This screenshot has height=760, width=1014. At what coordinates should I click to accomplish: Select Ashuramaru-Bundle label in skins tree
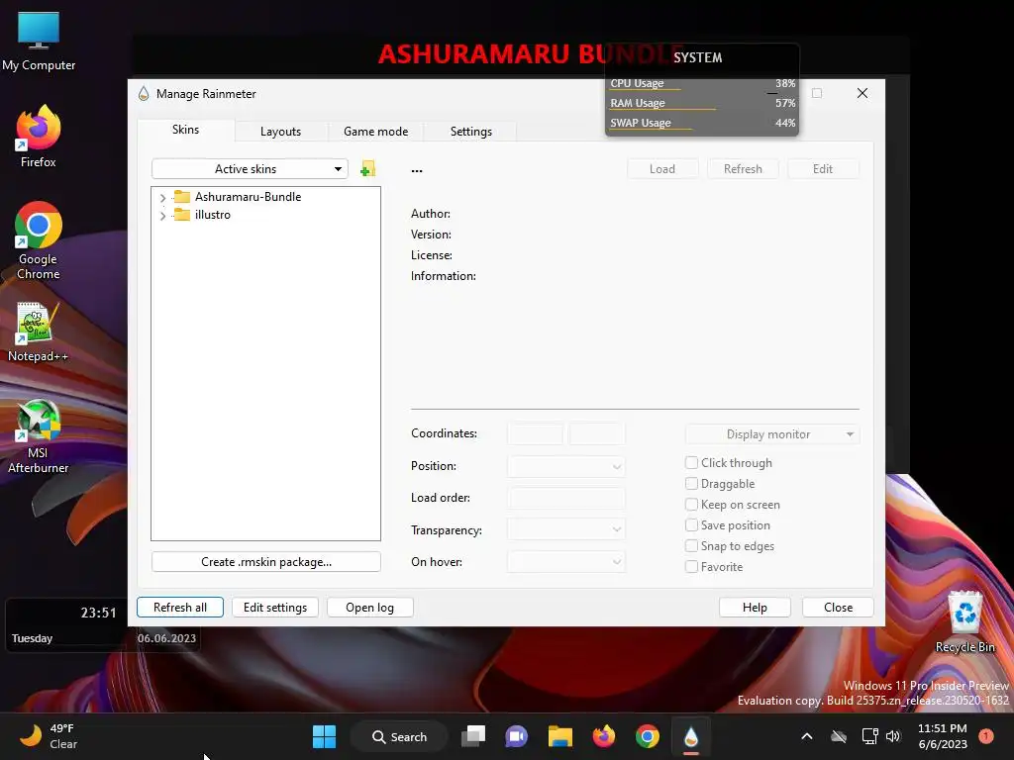[249, 197]
